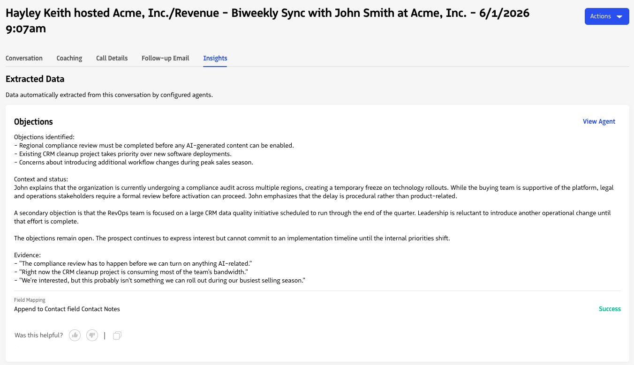Open the Coaching tab
634x365 pixels.
69,58
